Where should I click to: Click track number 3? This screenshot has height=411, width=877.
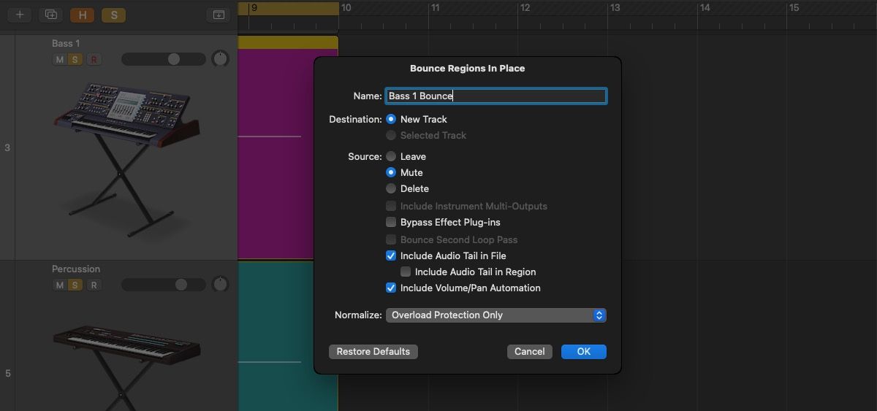7,147
